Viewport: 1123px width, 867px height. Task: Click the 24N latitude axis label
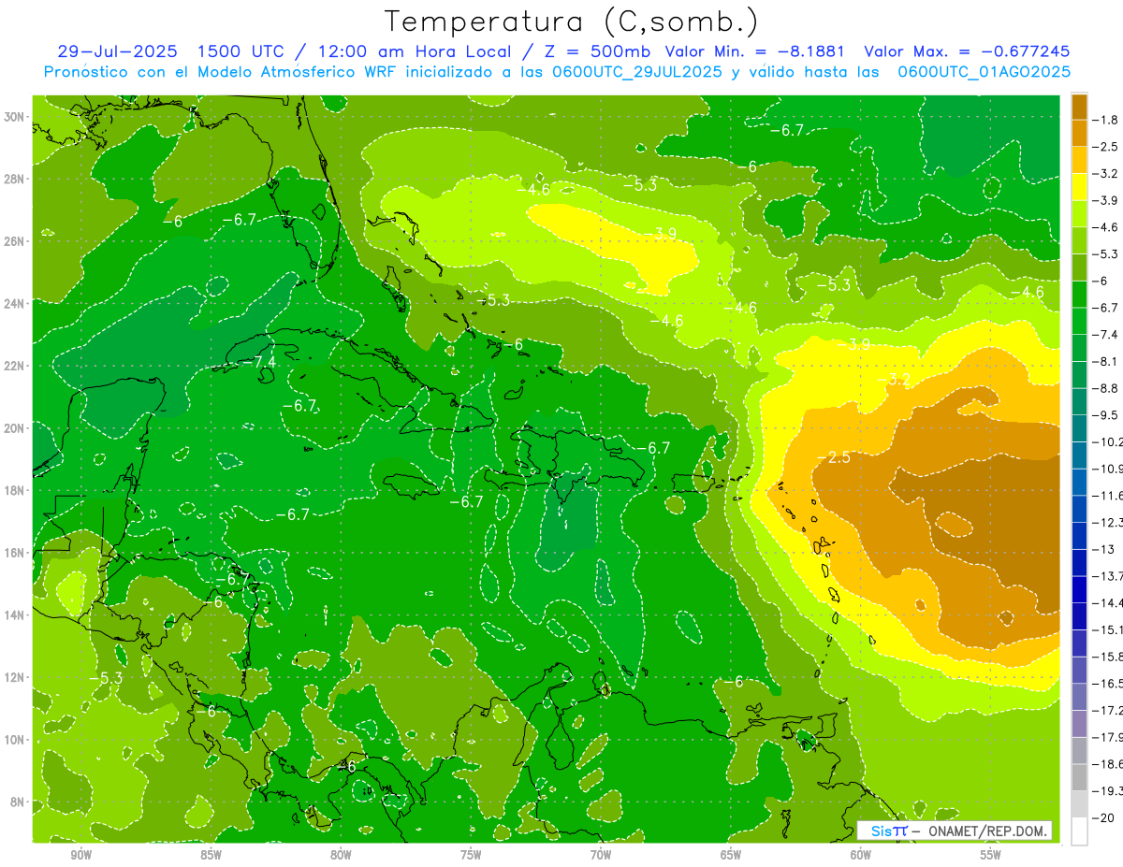[x=16, y=303]
